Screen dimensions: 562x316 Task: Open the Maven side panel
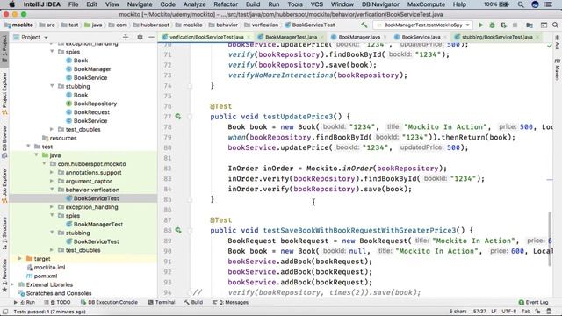point(558,69)
